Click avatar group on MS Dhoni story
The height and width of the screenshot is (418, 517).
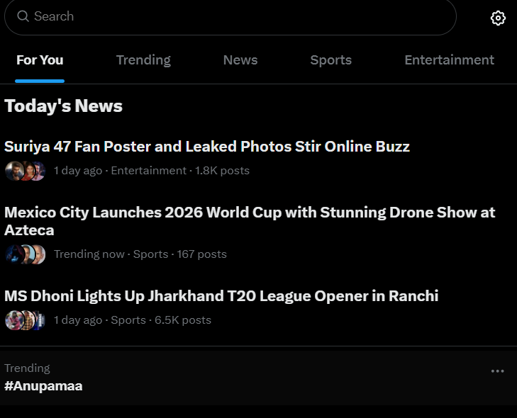(25, 320)
